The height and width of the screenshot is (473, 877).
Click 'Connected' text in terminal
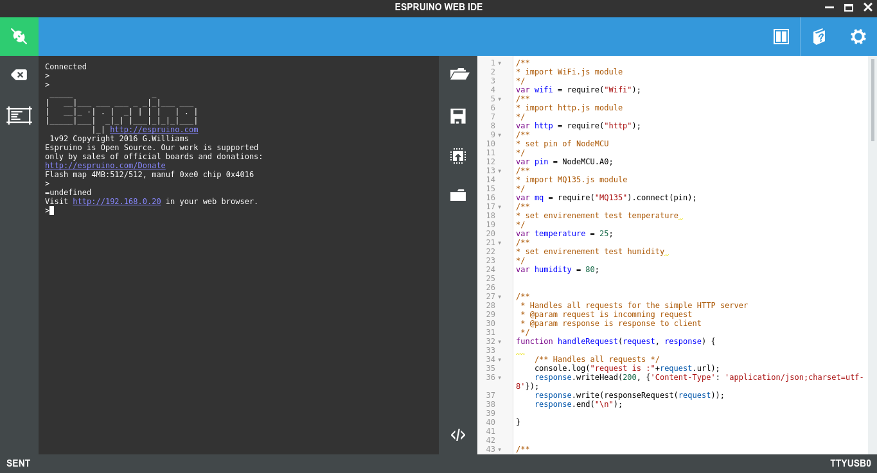point(66,67)
